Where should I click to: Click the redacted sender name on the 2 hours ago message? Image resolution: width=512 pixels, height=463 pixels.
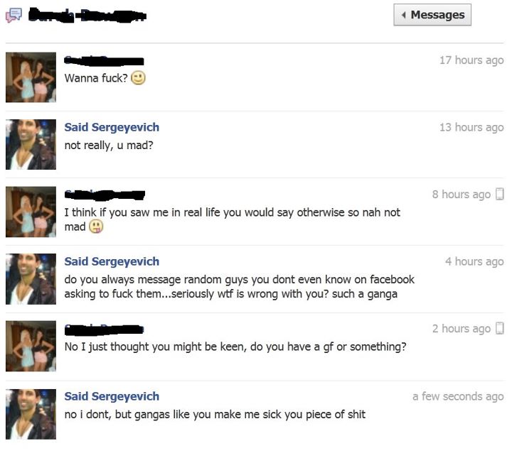(104, 329)
